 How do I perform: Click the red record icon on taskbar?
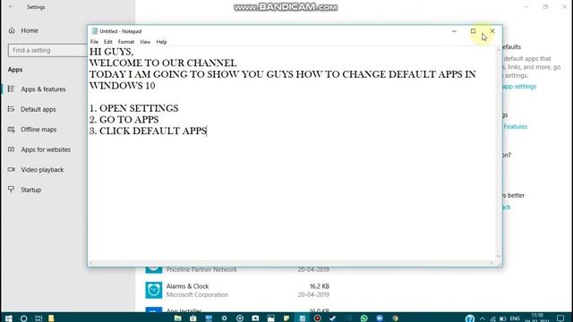(x=318, y=318)
